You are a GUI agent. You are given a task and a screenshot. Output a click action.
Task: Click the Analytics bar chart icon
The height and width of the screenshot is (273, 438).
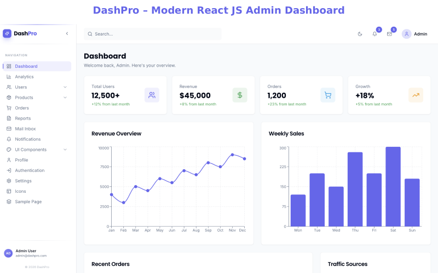click(x=9, y=76)
